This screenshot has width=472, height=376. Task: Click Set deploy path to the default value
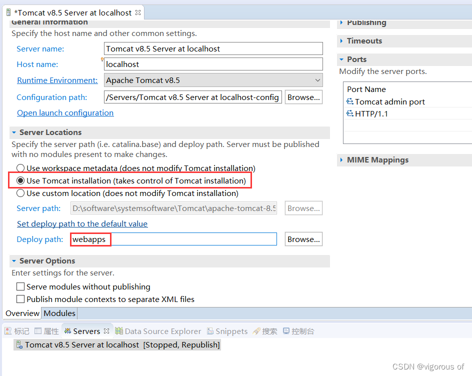tap(82, 224)
